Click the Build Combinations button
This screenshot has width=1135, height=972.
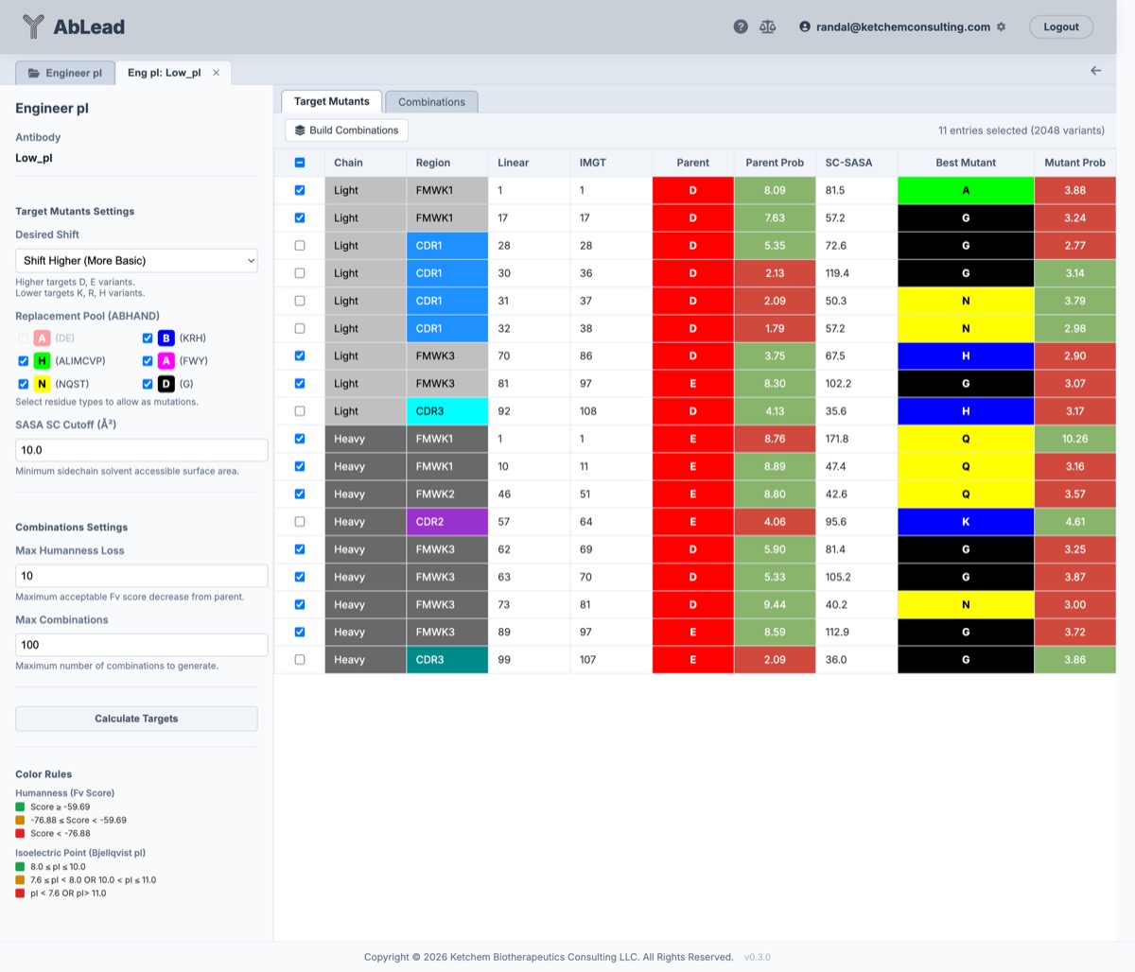point(346,130)
